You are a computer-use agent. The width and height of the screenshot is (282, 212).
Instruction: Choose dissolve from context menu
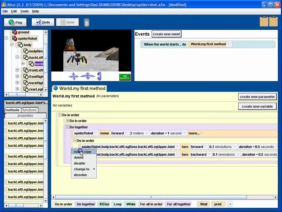click(84, 175)
